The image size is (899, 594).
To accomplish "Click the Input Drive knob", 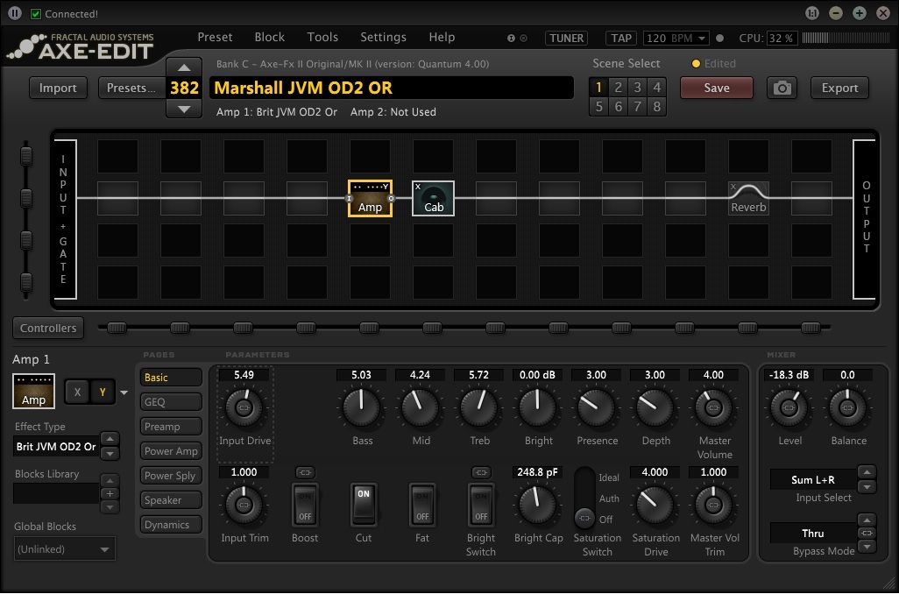I will [244, 407].
